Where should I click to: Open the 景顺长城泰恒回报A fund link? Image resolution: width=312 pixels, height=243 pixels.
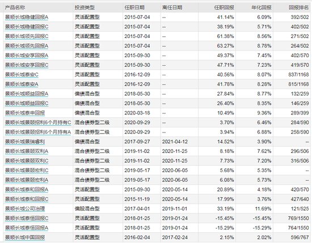pos(27,228)
